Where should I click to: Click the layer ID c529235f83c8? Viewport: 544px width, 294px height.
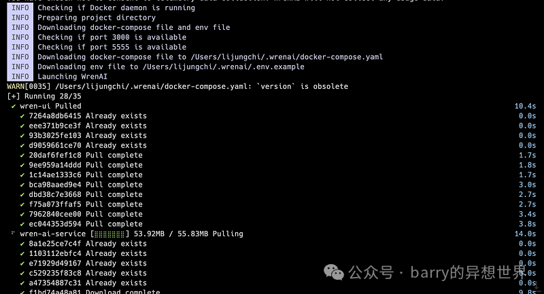54,273
